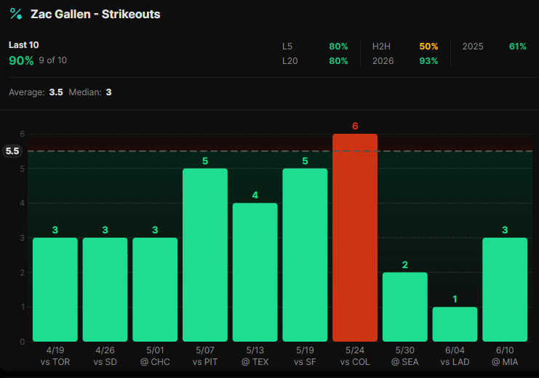Click the 5/01 @ CHC axis label
Image resolution: width=539 pixels, height=378 pixels.
click(x=155, y=356)
